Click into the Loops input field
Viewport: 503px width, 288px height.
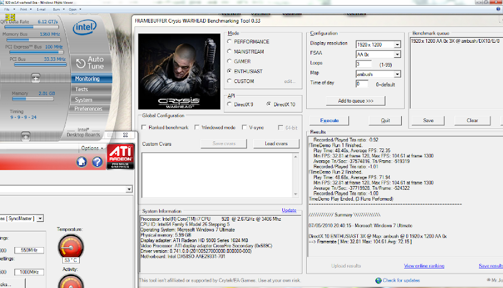point(363,64)
